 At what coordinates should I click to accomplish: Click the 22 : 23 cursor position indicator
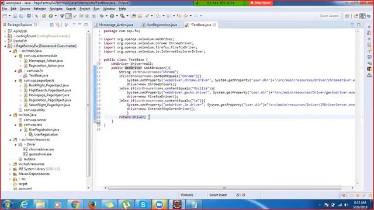click(241, 195)
